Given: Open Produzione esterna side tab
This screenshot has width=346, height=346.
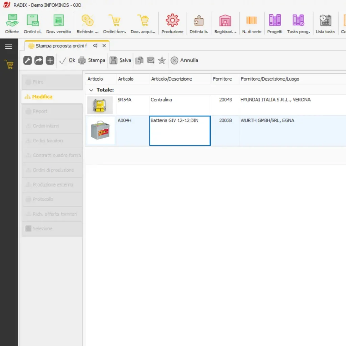Looking at the screenshot, I should (52, 185).
